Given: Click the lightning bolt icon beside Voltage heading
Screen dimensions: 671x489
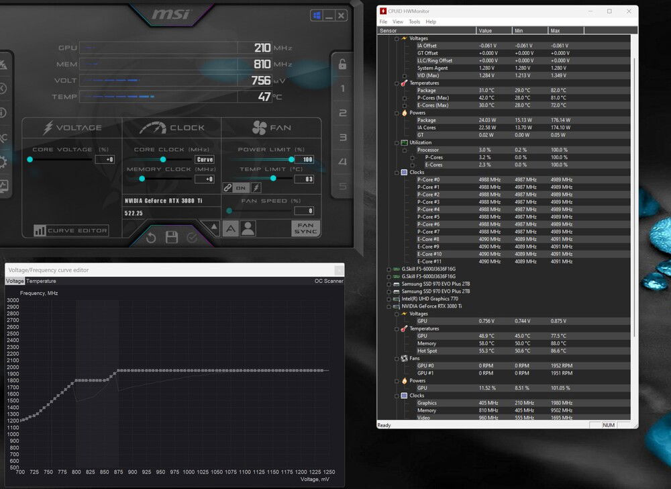Looking at the screenshot, I should pos(48,128).
